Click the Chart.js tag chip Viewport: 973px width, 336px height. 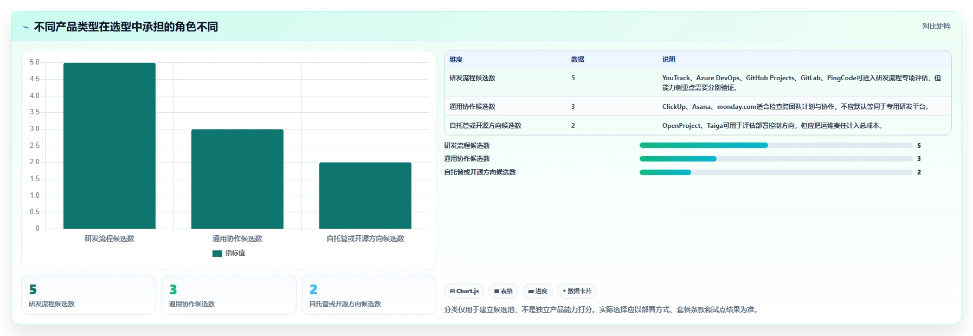coord(464,291)
